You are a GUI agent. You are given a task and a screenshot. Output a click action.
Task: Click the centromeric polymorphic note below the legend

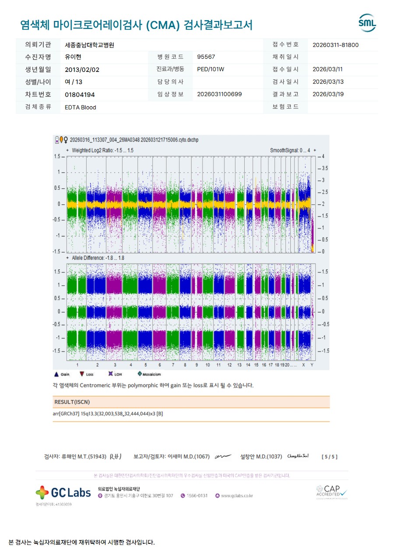coord(153,386)
